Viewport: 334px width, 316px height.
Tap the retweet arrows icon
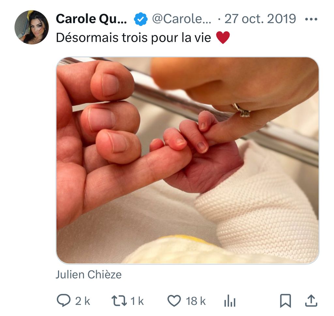[x=119, y=301]
